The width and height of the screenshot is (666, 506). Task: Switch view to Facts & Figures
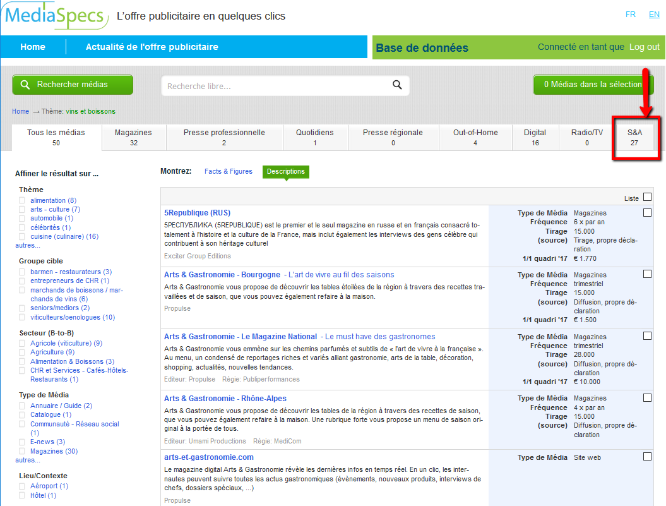pyautogui.click(x=228, y=171)
